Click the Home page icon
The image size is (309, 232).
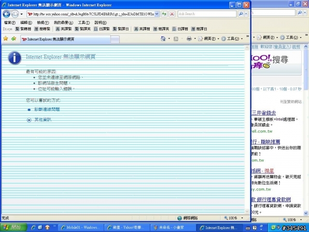coord(163,39)
